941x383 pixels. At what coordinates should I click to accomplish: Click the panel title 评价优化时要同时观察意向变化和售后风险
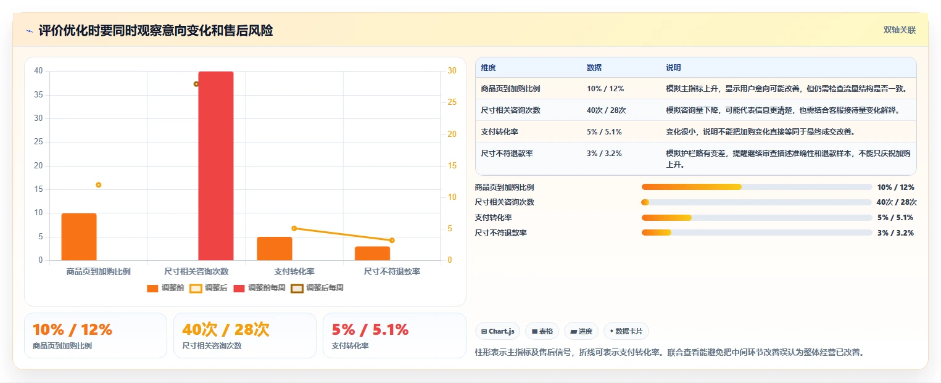155,31
